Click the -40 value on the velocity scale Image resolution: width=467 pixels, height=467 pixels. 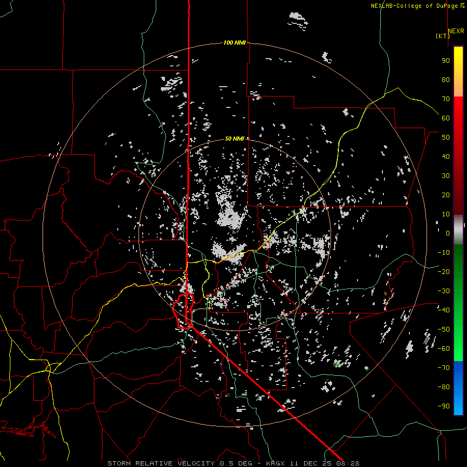(x=444, y=310)
